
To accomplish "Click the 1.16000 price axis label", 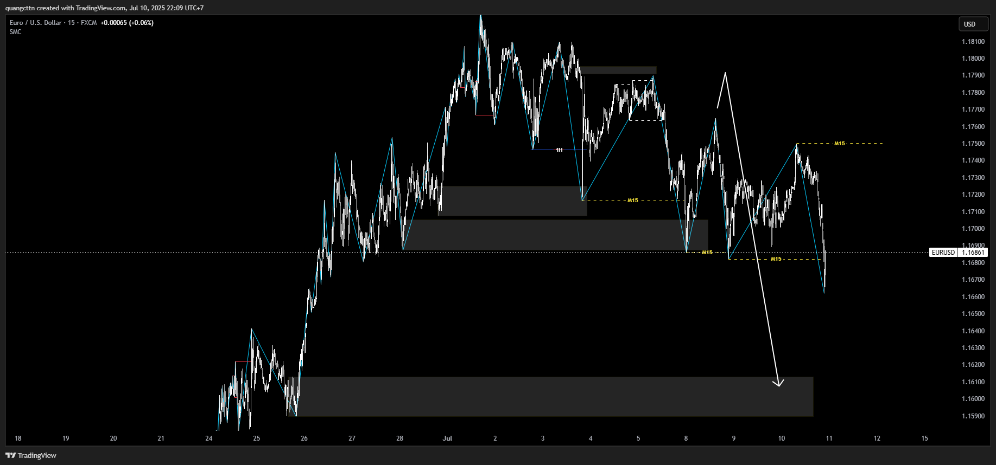I will (973, 399).
